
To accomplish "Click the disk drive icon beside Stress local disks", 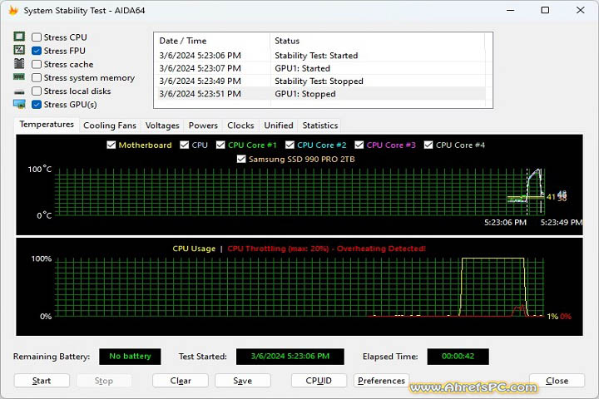I will [x=19, y=91].
